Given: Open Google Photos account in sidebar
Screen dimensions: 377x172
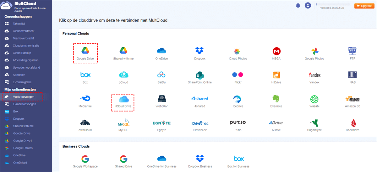Looking at the screenshot, I should point(23,148).
